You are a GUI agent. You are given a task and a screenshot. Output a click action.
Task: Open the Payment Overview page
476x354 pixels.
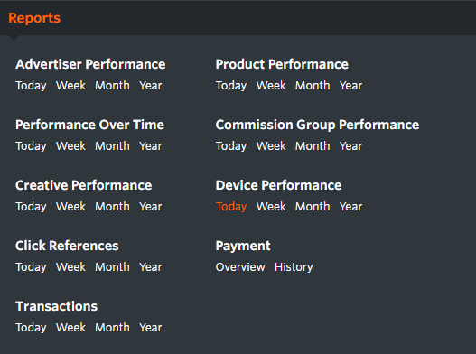click(240, 267)
